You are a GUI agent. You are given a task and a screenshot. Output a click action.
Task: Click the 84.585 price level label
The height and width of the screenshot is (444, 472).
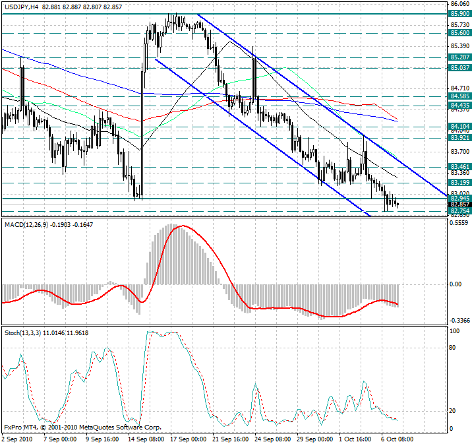[x=459, y=96]
